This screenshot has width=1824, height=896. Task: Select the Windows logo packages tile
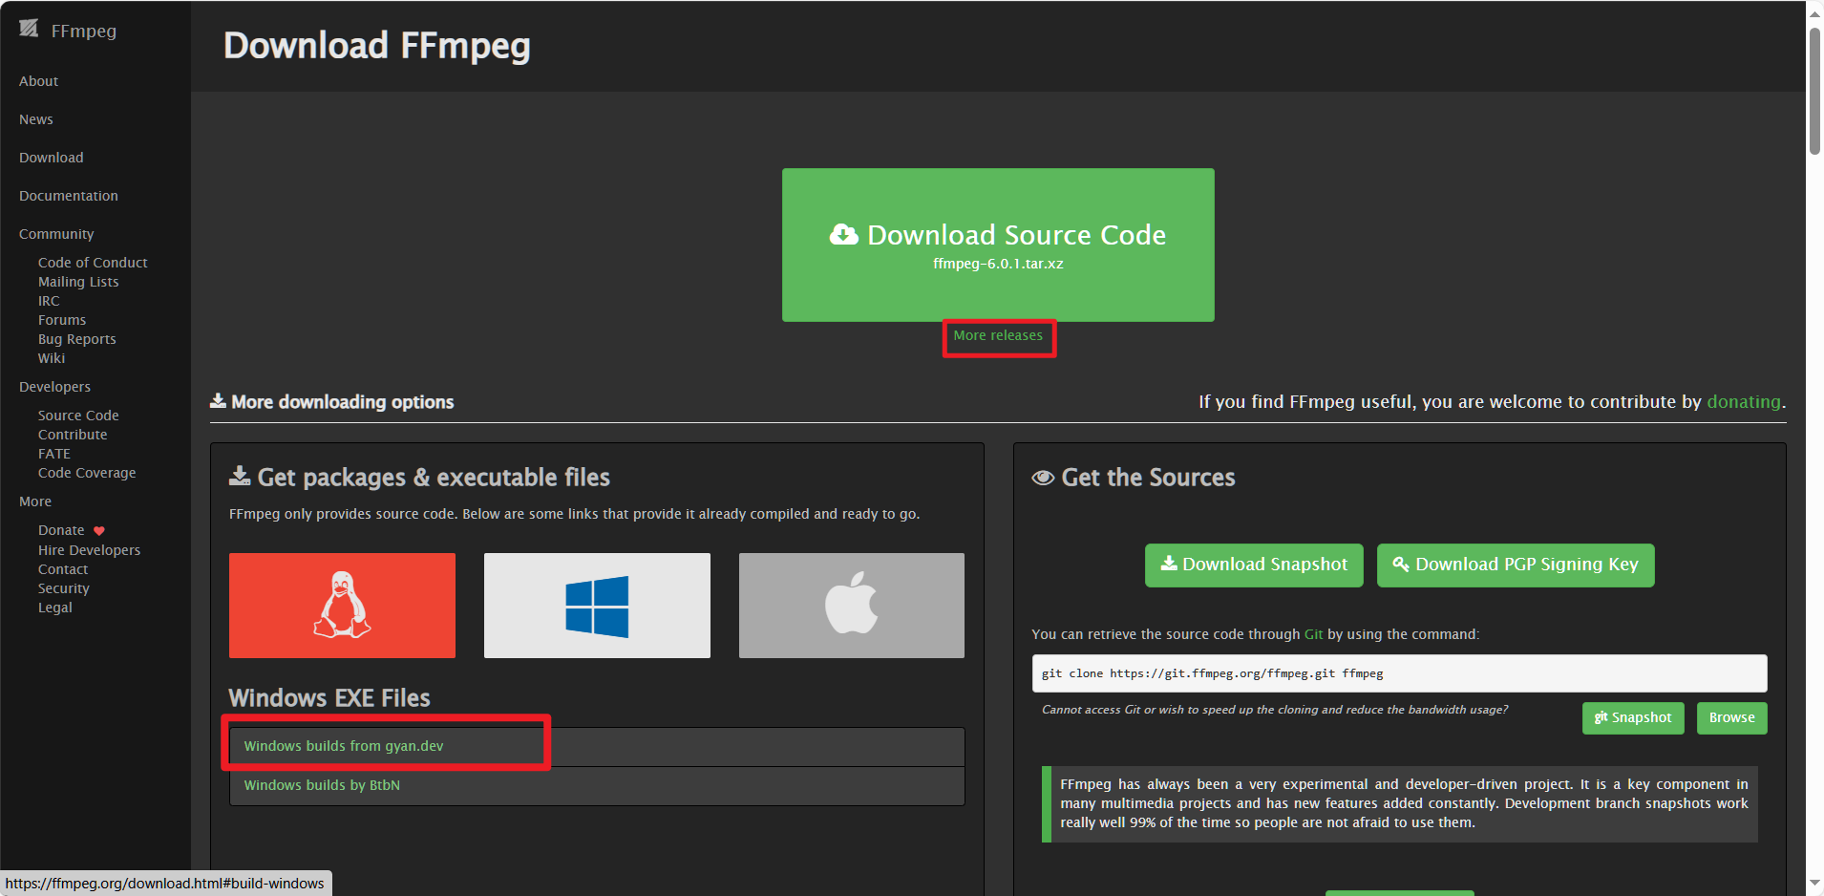[x=597, y=606]
